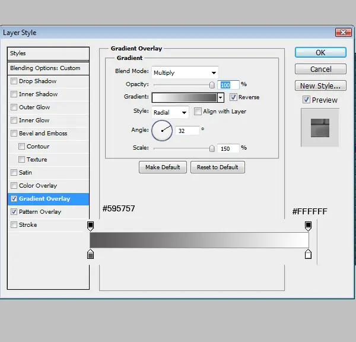Open the Color Overlay settings row
The image size is (356, 342).
(x=48, y=186)
